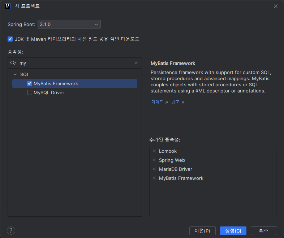Click the Spring Web entry text

(x=172, y=160)
